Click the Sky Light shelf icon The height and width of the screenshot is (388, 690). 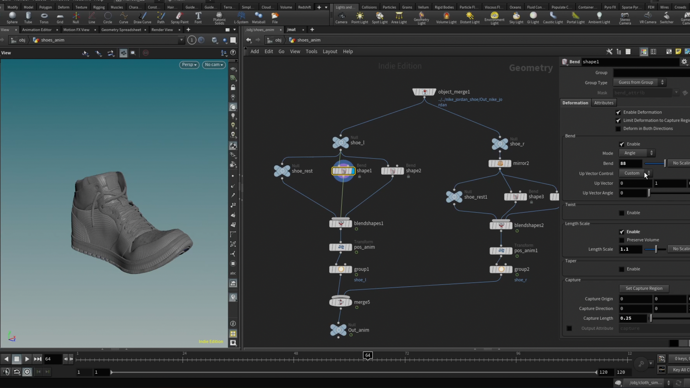(x=516, y=17)
